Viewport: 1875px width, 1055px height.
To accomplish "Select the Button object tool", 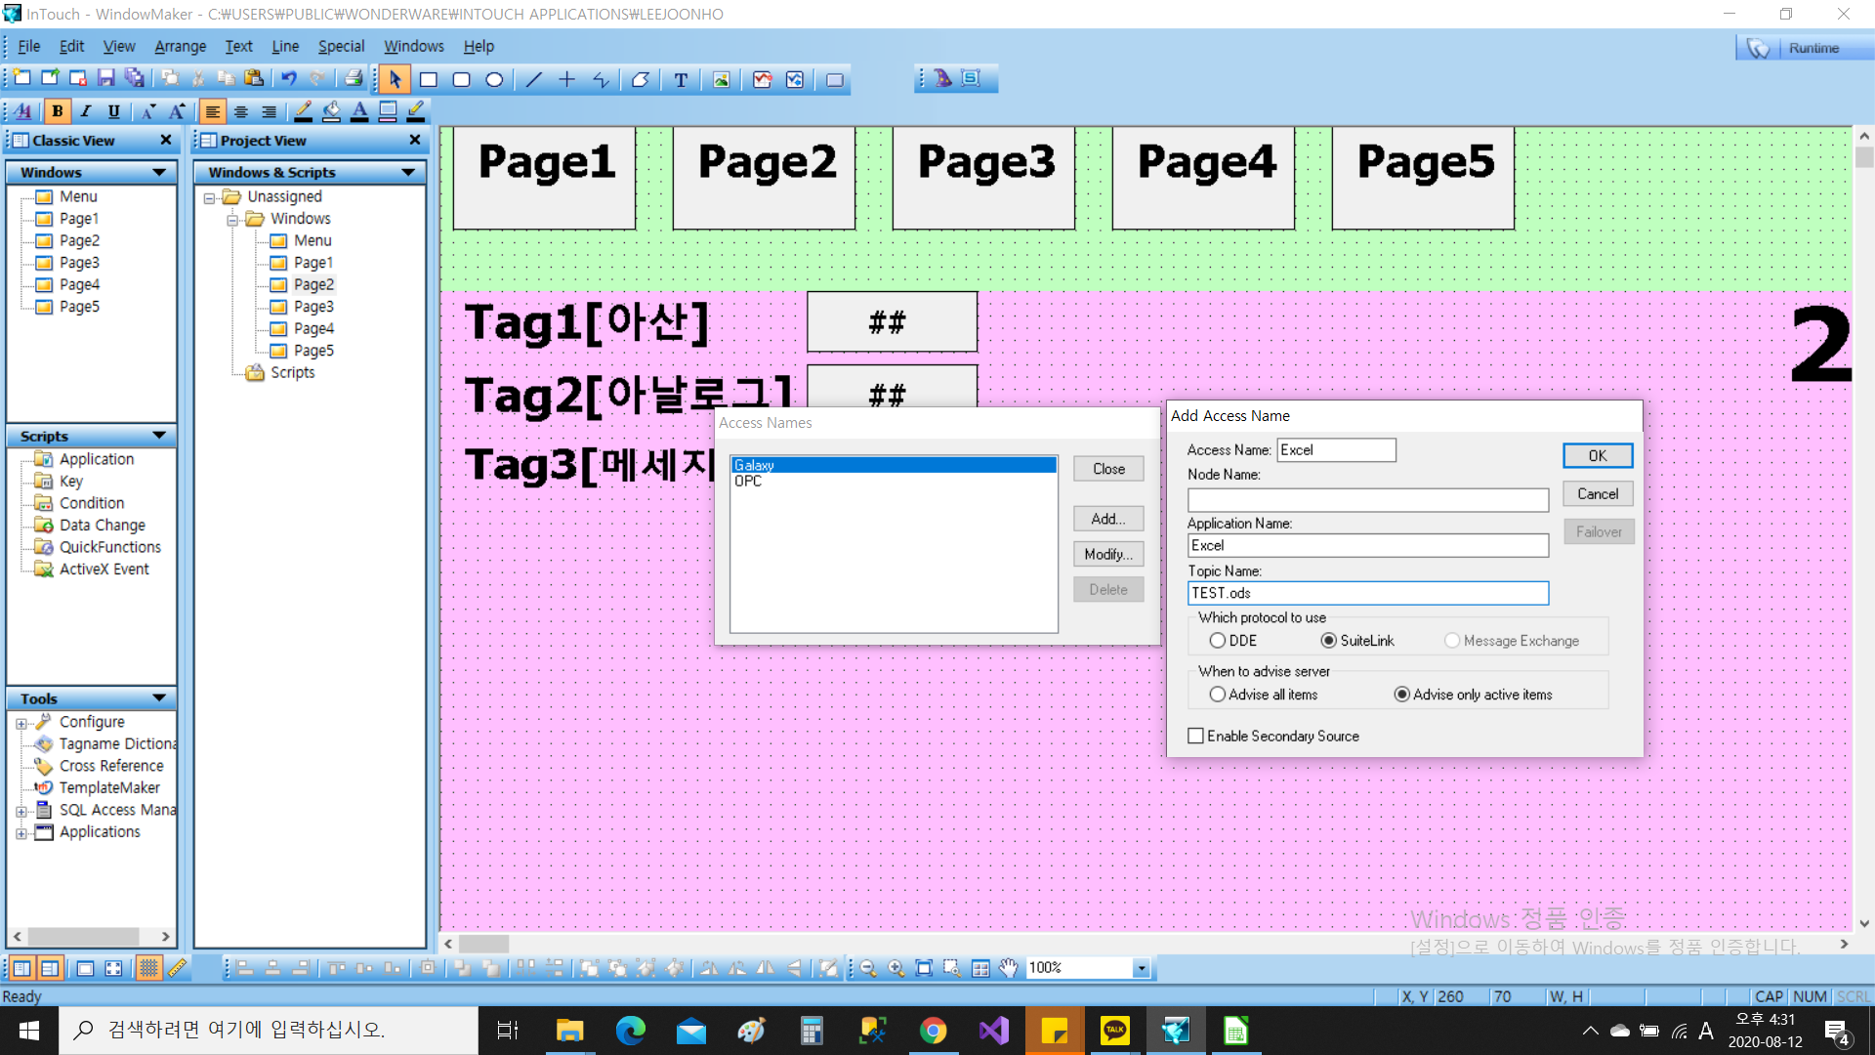I will click(x=835, y=80).
